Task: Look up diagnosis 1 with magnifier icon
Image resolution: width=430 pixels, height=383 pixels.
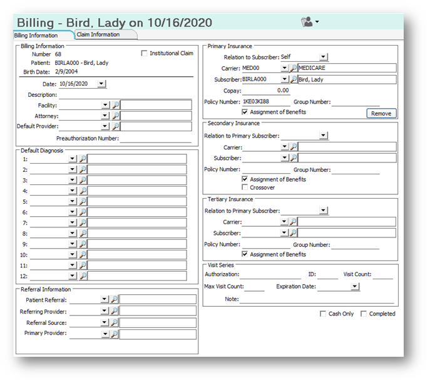Action: click(x=83, y=159)
